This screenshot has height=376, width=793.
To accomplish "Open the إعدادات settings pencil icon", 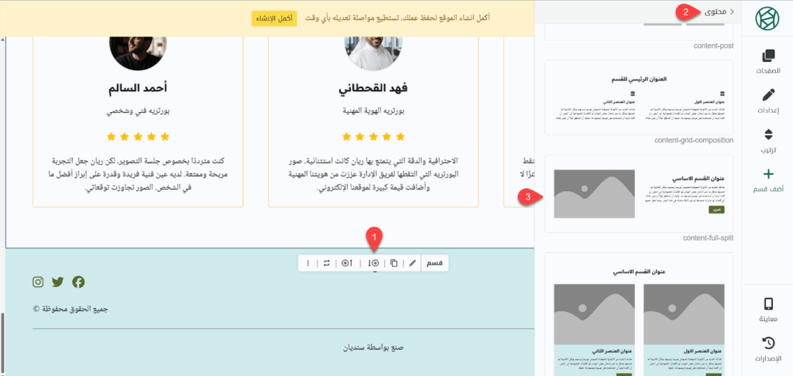I will 767,101.
